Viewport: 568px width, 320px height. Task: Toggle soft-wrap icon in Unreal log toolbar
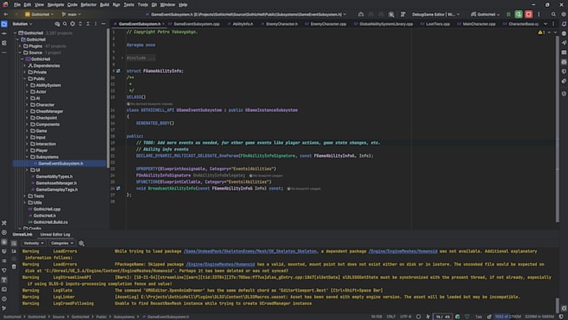(13, 243)
